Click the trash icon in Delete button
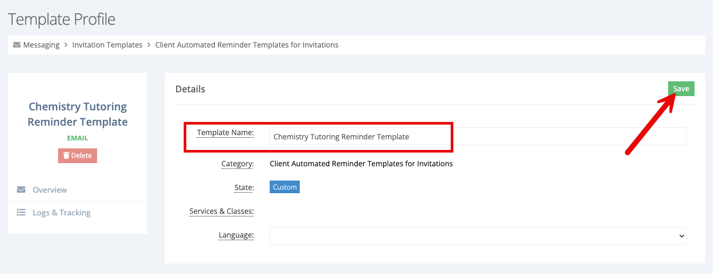 66,156
